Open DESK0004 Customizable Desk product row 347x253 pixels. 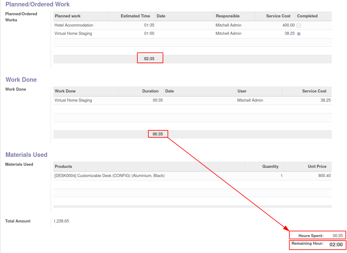[x=192, y=176]
